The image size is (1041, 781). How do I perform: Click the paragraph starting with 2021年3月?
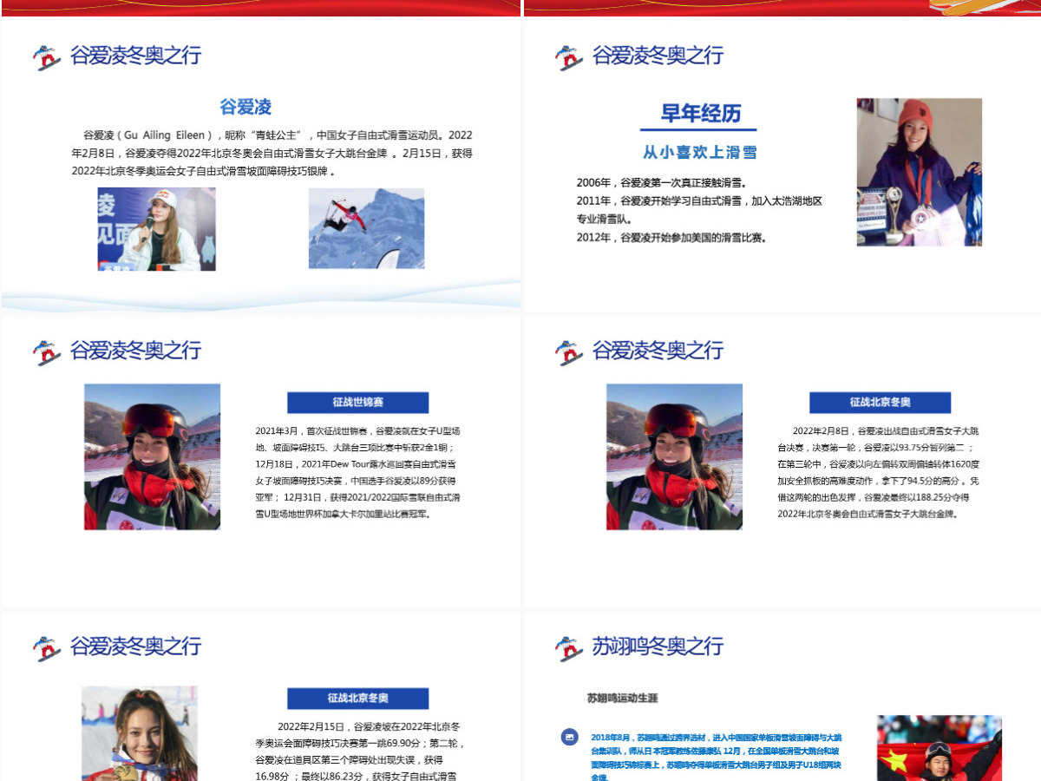tap(357, 472)
